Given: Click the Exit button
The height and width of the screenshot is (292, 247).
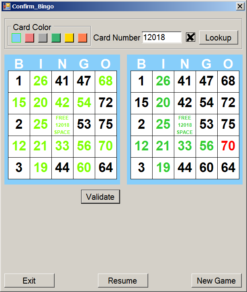Looking at the screenshot, I should click(29, 281).
